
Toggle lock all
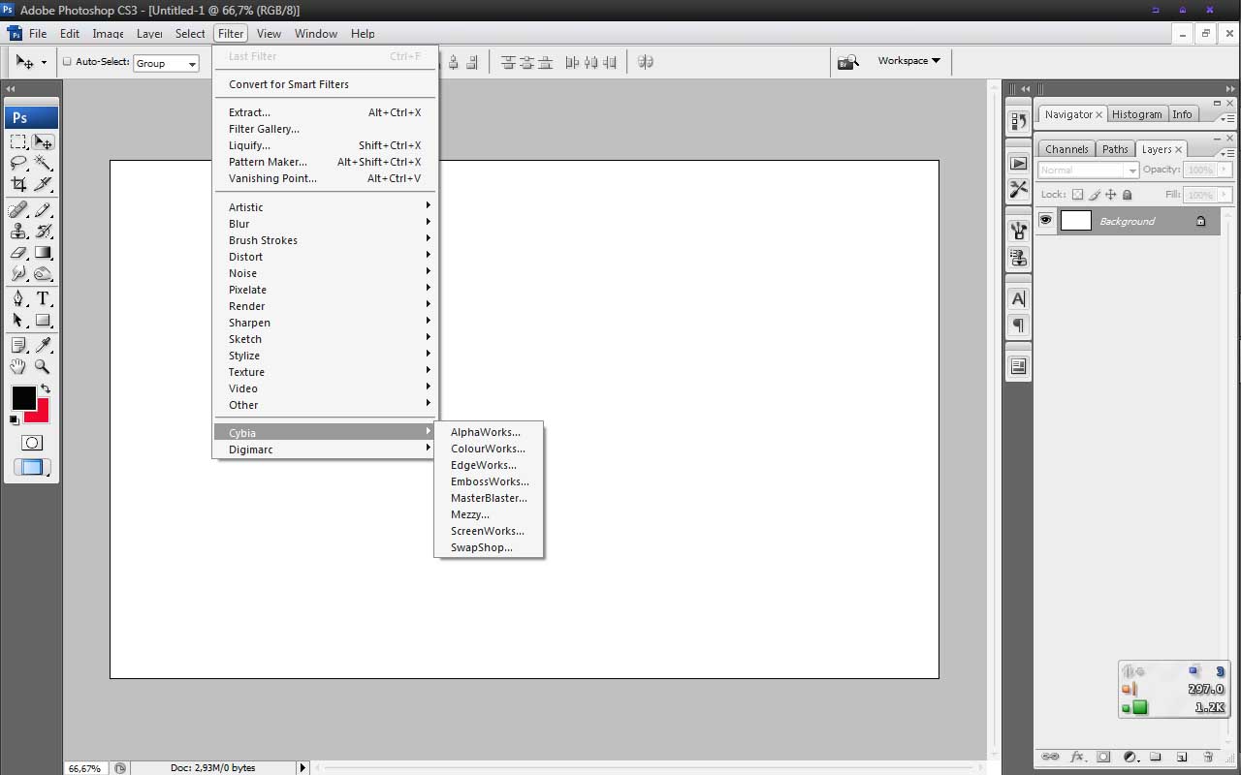point(1127,195)
